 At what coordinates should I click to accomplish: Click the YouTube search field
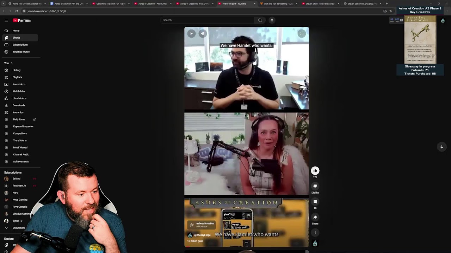tap(208, 20)
